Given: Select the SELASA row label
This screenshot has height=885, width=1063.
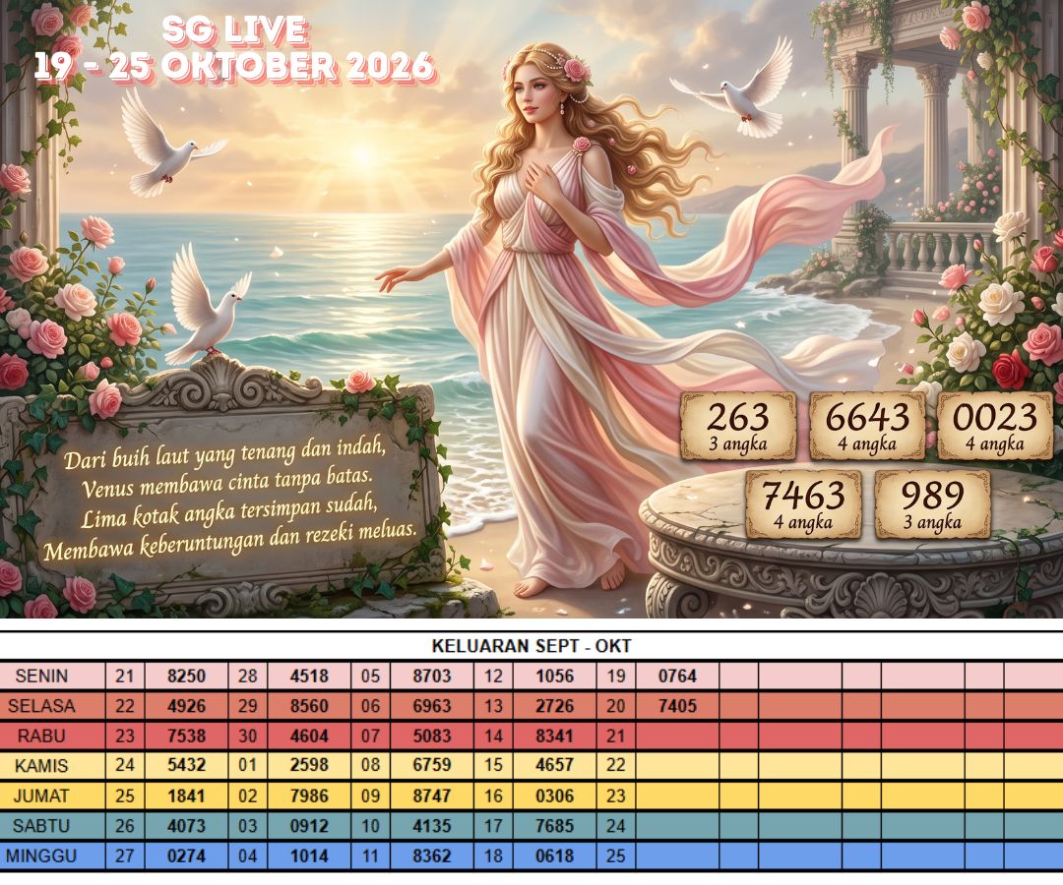Looking at the screenshot, I should point(41,706).
